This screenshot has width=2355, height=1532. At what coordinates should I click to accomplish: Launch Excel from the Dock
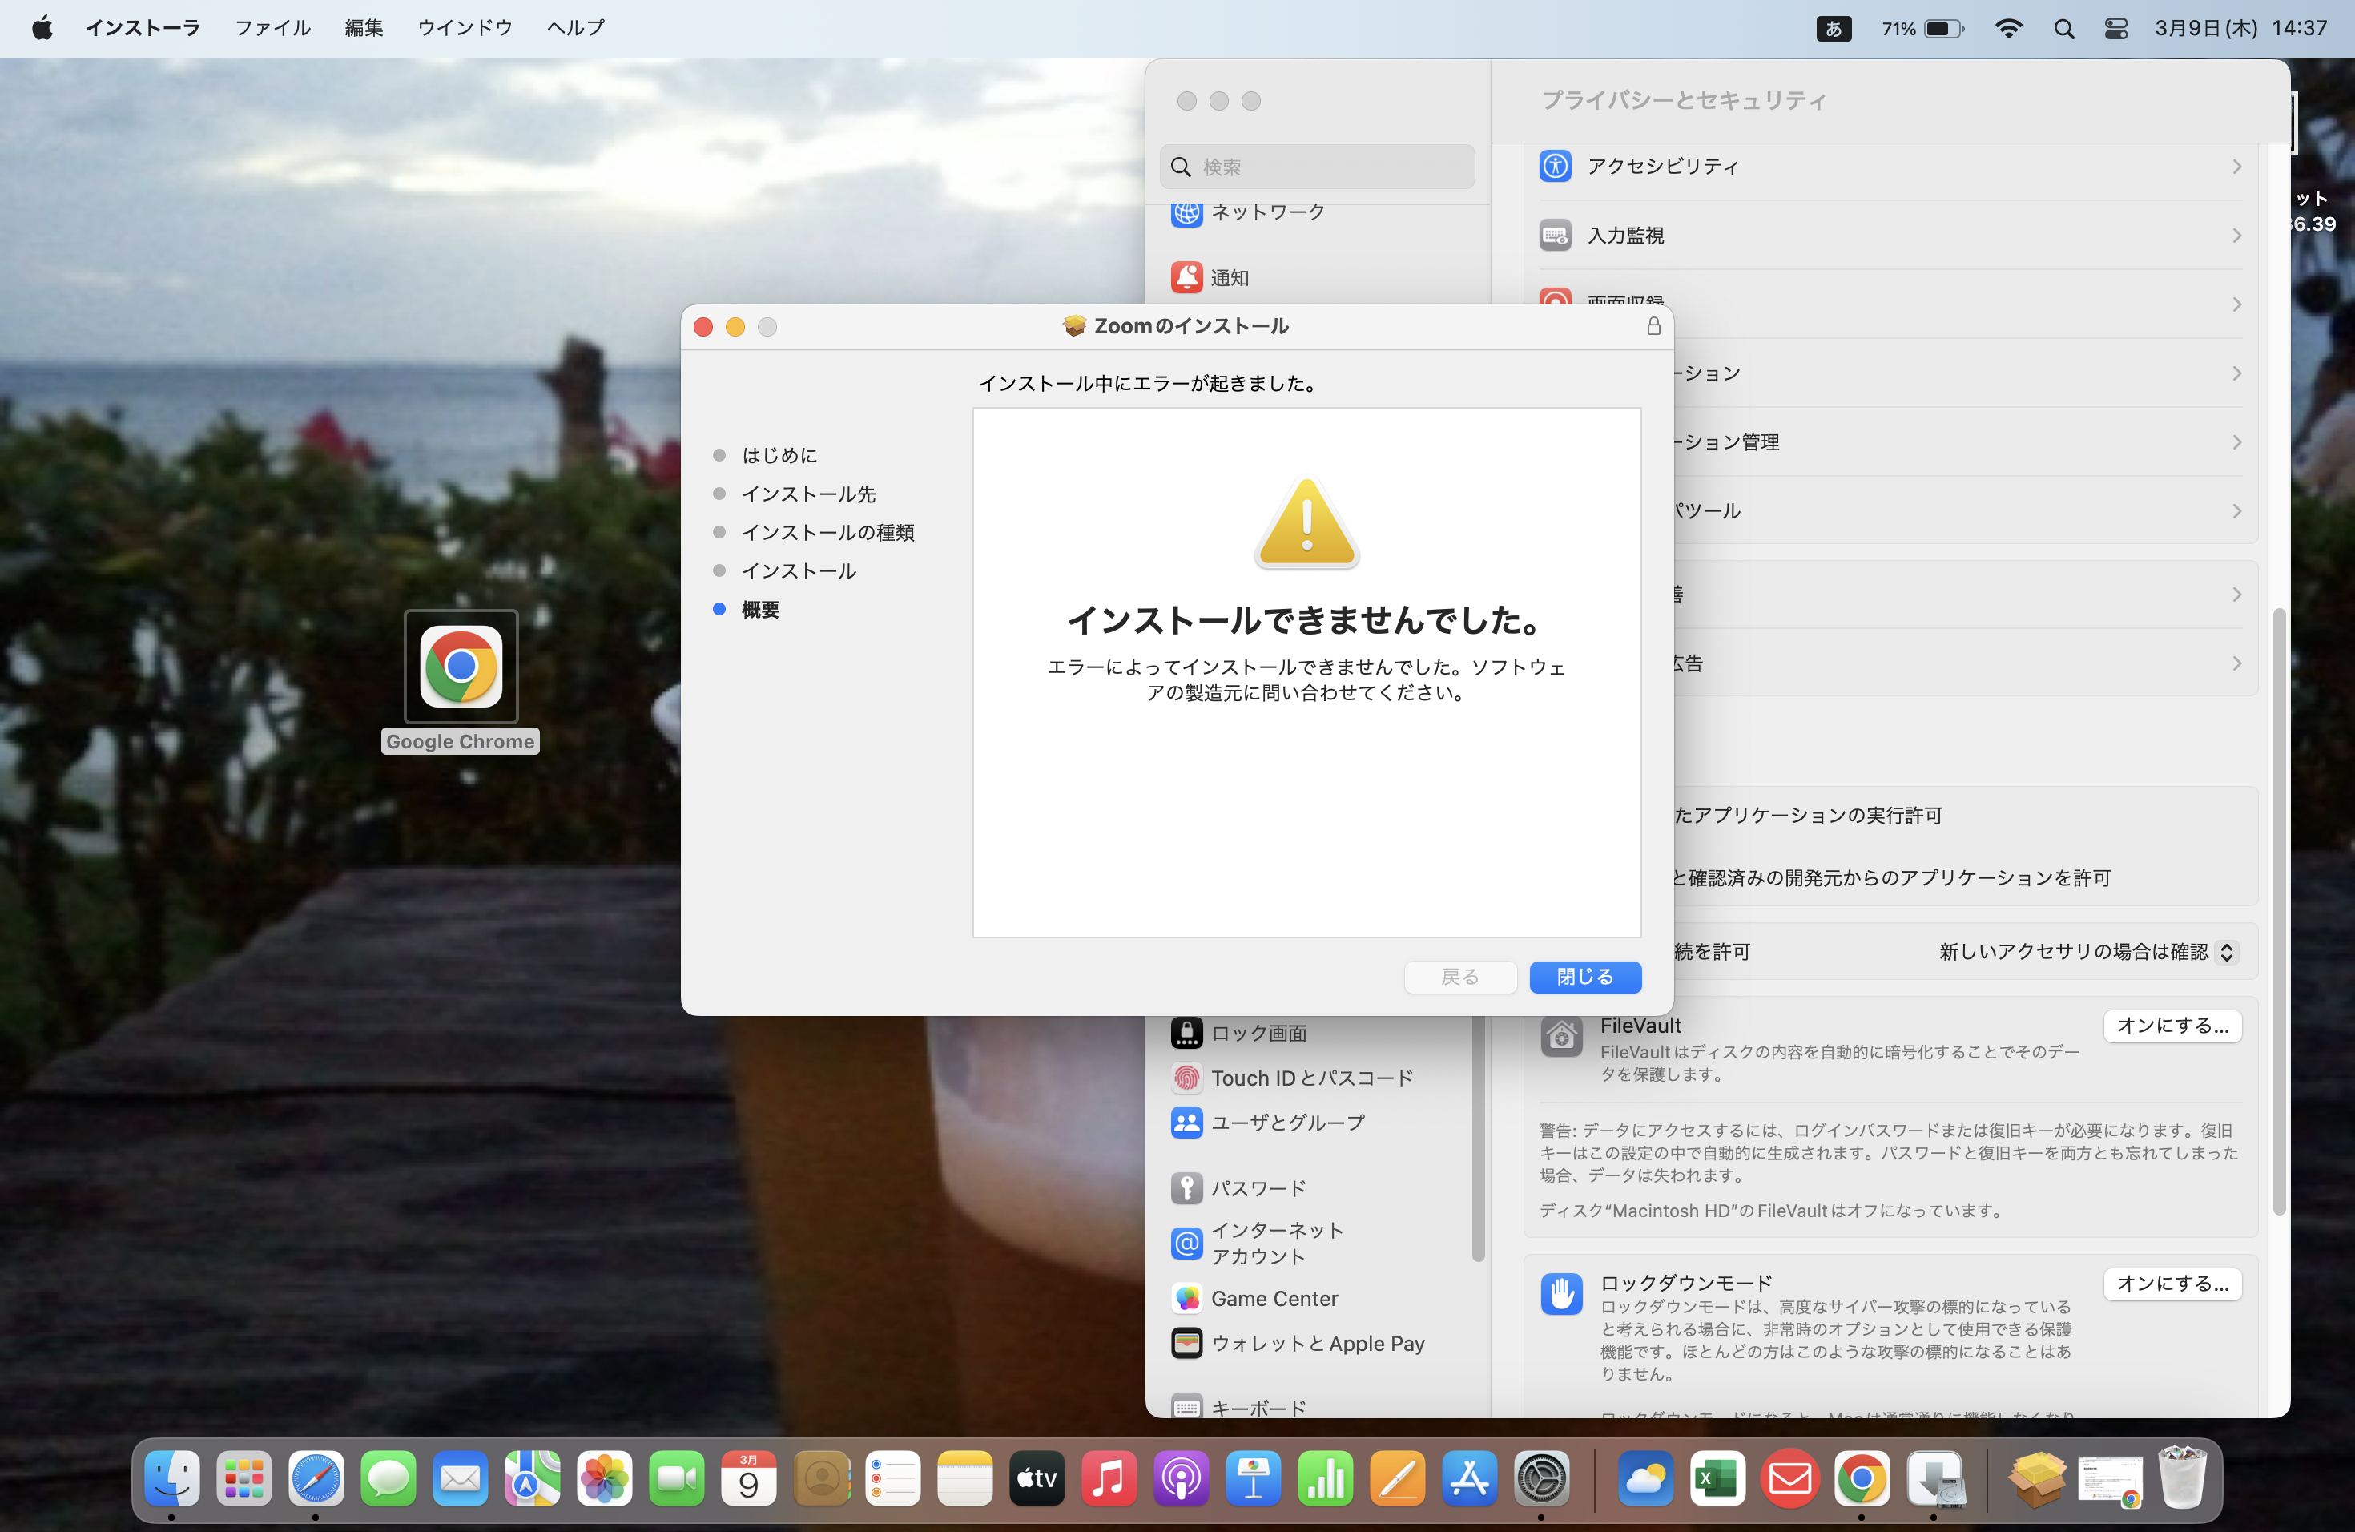[1717, 1478]
